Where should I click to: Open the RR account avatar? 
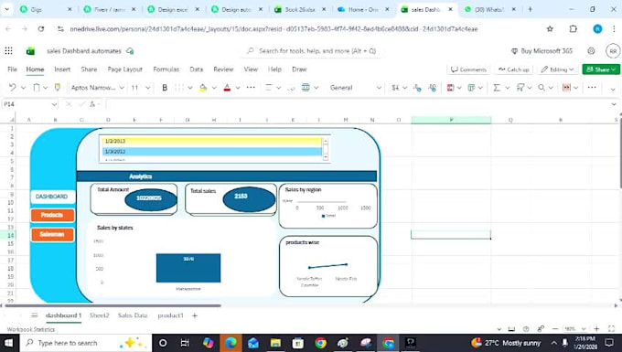click(613, 51)
